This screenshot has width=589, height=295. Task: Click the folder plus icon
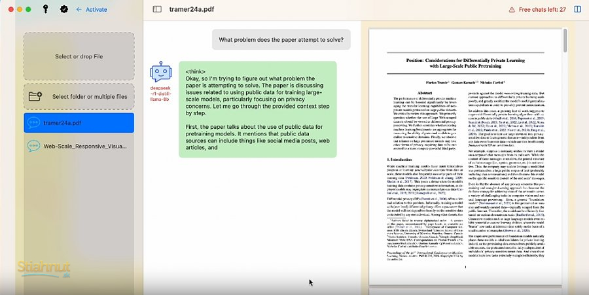(35, 96)
